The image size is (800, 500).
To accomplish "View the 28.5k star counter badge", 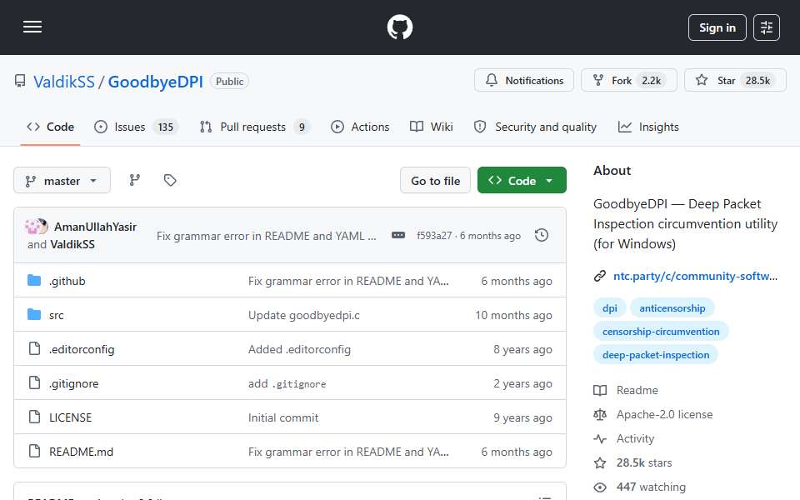I will coord(757,81).
